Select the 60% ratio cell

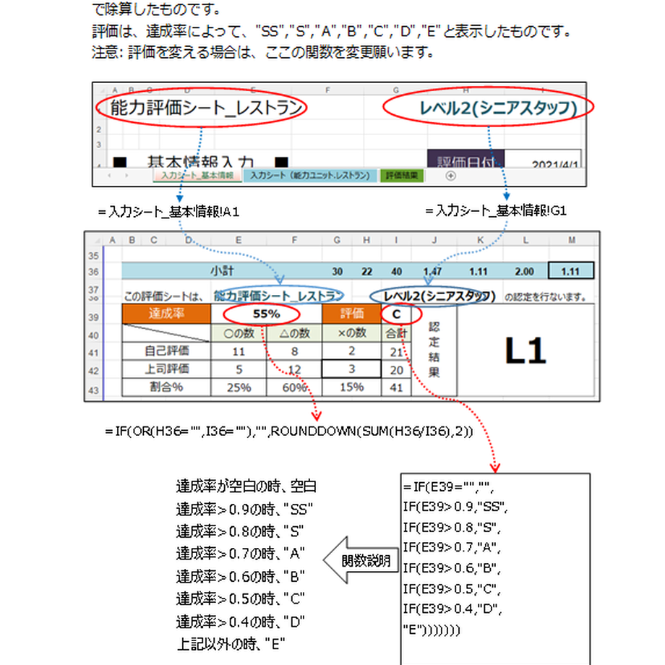tap(294, 387)
